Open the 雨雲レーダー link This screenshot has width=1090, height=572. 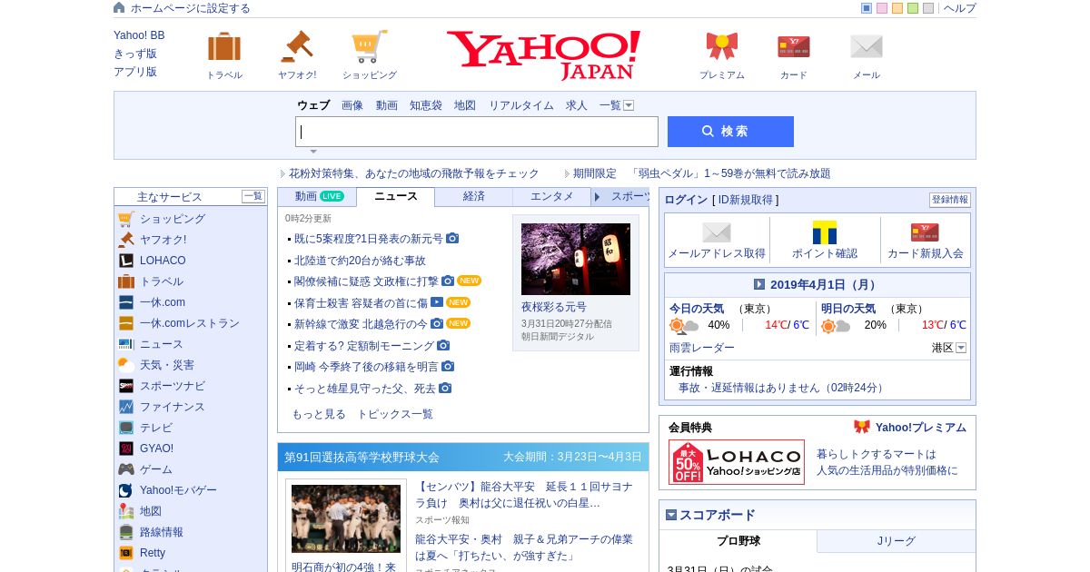702,348
